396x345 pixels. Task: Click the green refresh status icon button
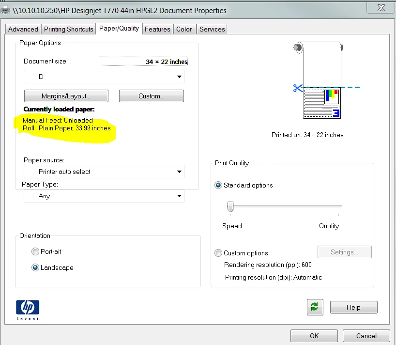pos(315,307)
